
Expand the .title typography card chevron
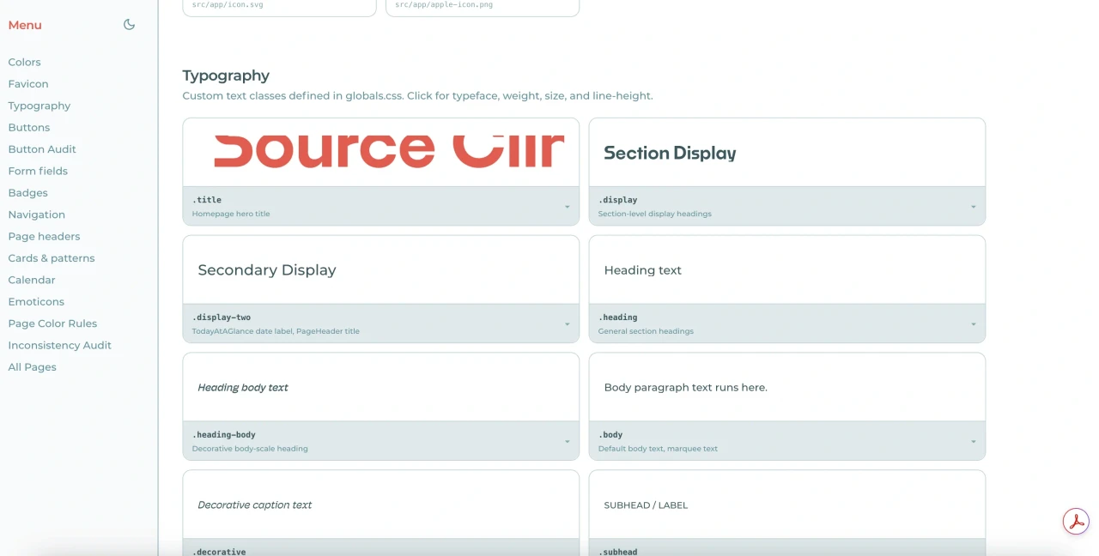tap(568, 207)
